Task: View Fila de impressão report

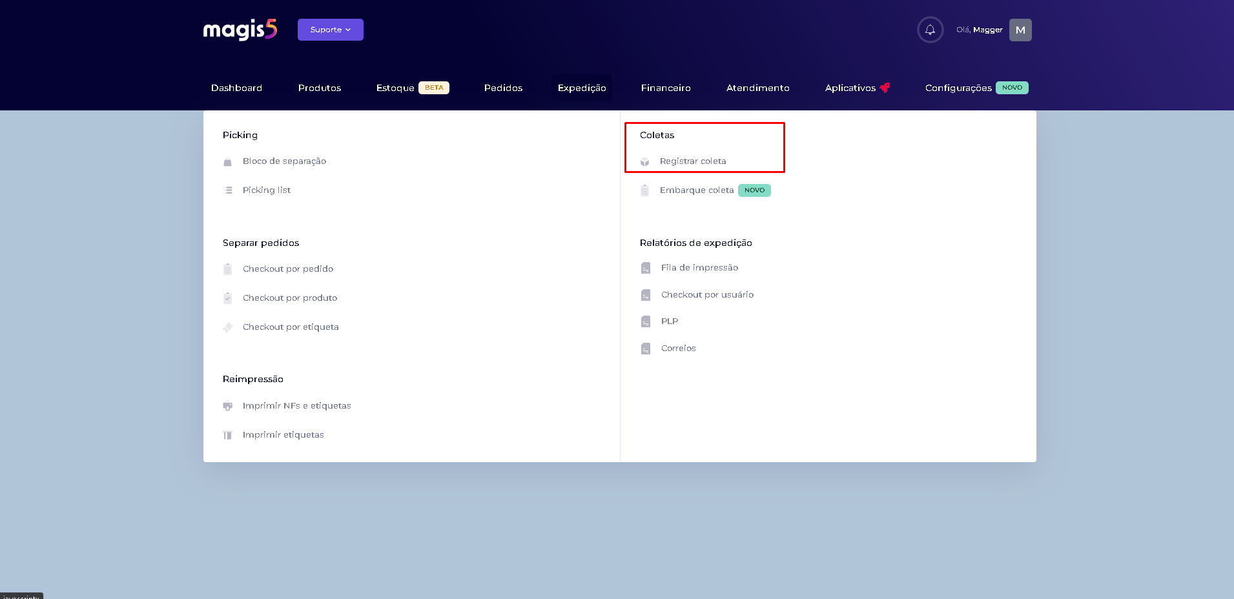Action: tap(699, 268)
